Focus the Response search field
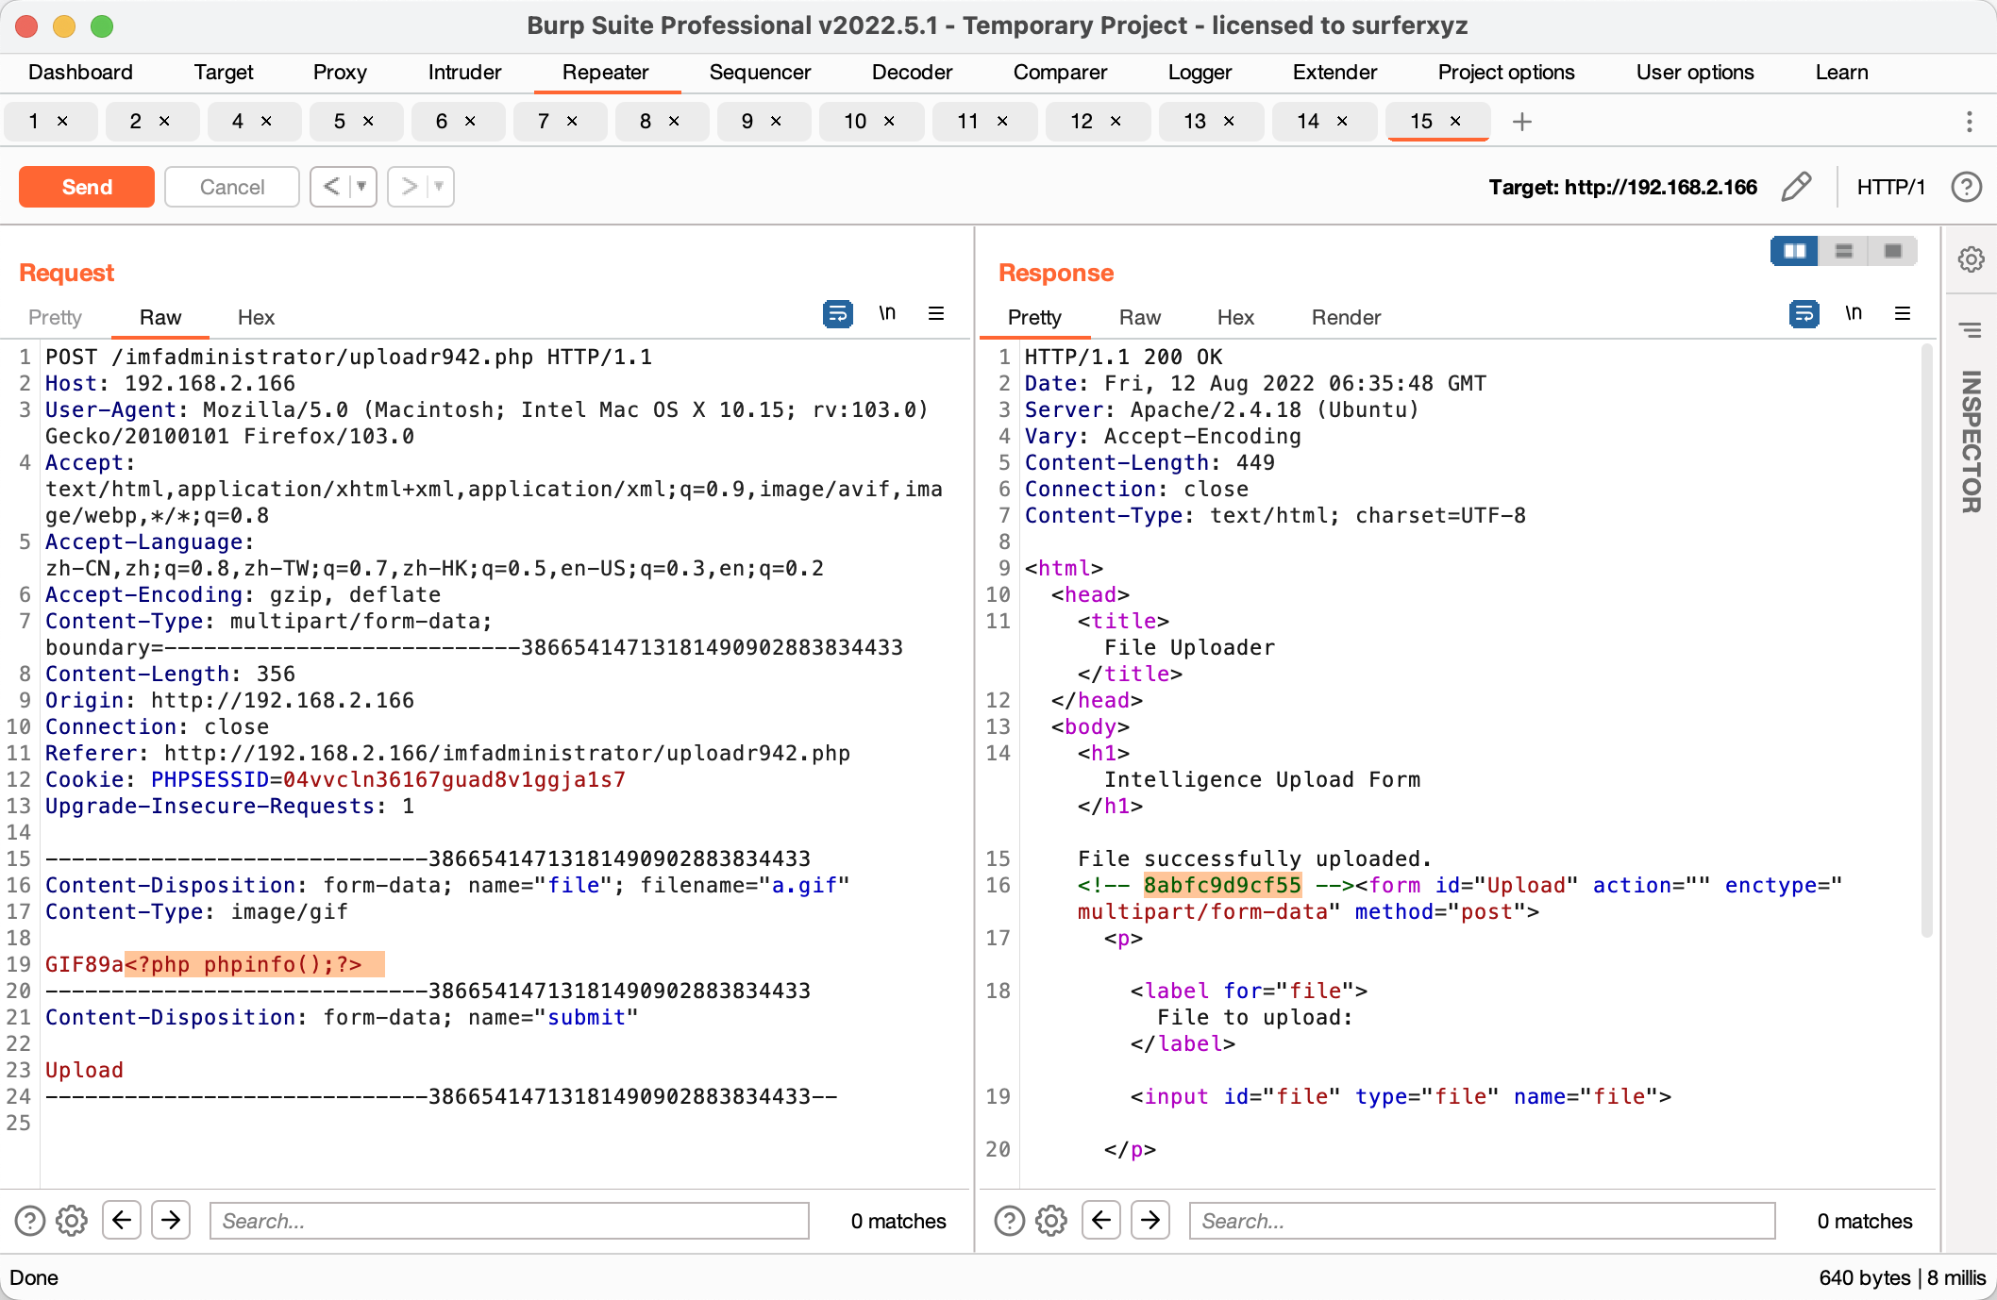 [1482, 1221]
